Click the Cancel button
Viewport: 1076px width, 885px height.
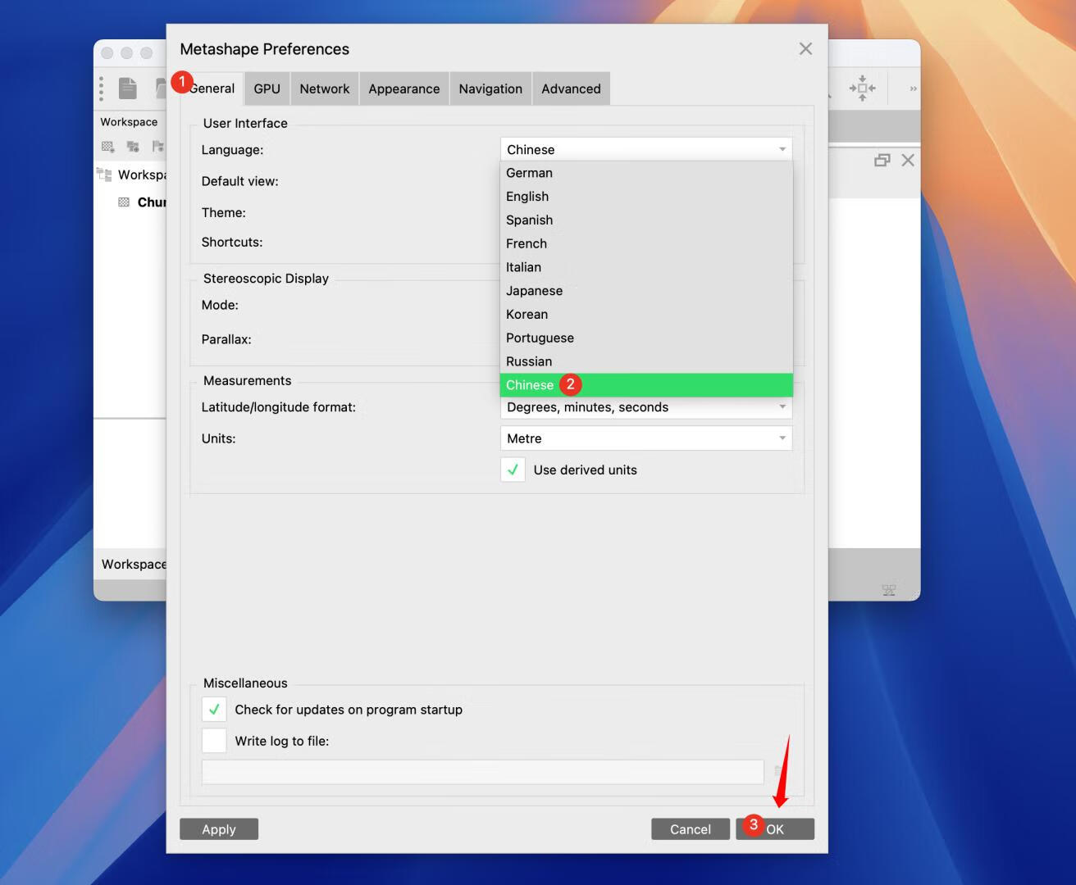click(691, 829)
